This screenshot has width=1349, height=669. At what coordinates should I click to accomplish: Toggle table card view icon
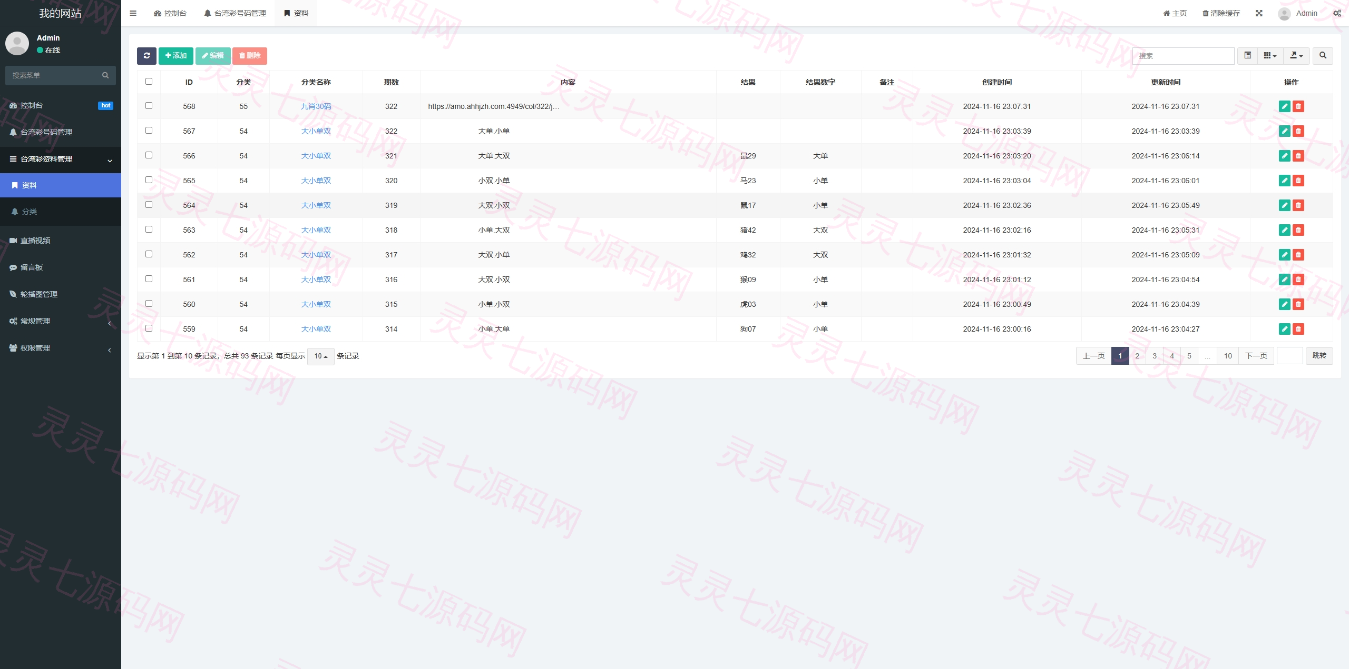pyautogui.click(x=1247, y=56)
